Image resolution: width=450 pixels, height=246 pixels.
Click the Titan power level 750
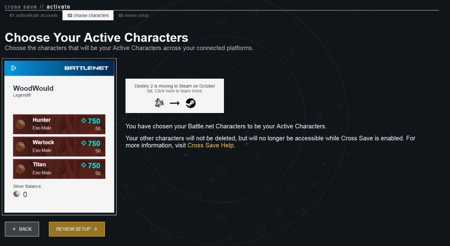coord(94,166)
